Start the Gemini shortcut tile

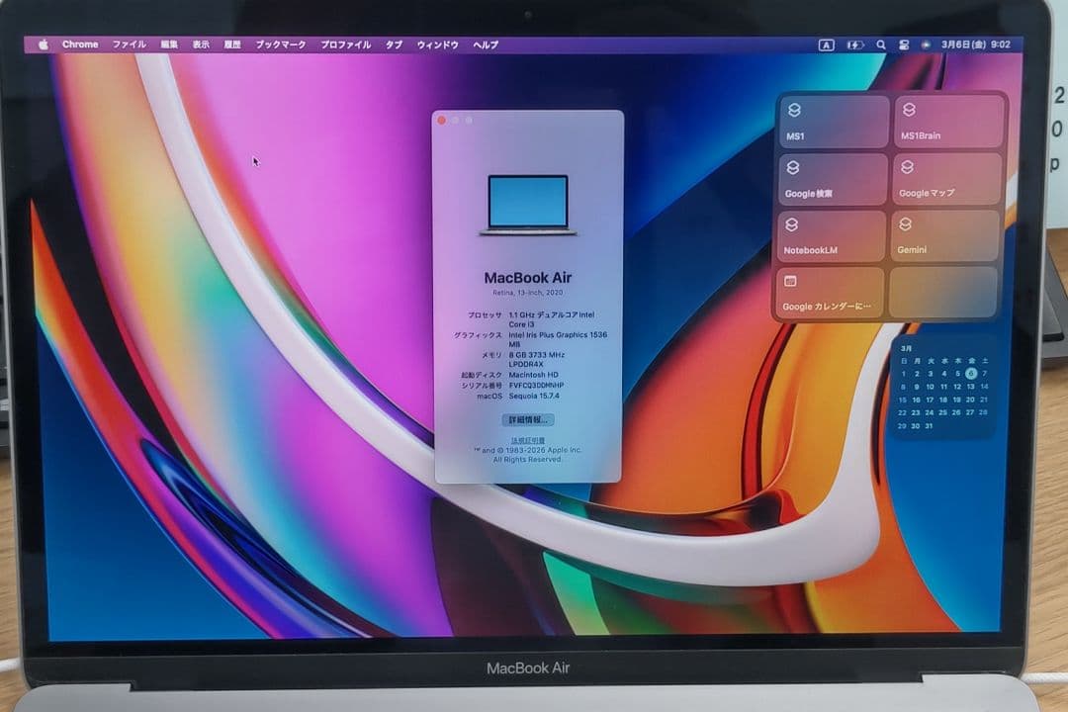click(x=948, y=236)
